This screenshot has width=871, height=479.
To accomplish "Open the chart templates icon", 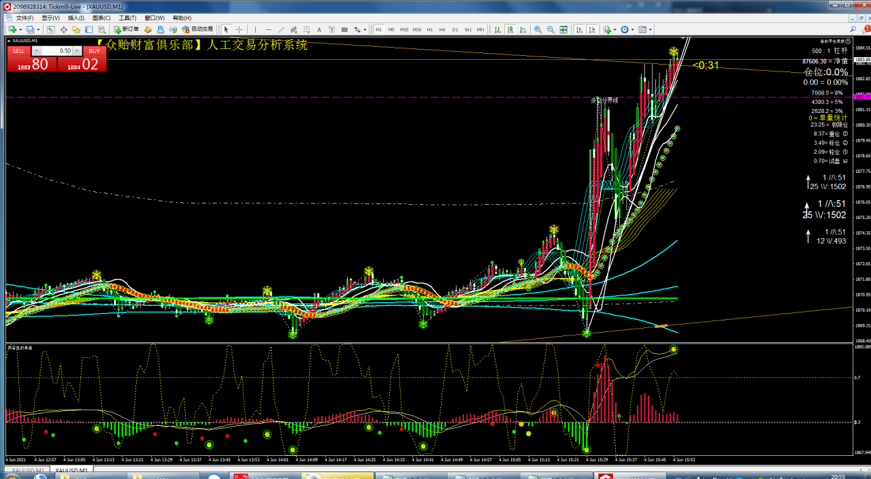I will pos(642,29).
